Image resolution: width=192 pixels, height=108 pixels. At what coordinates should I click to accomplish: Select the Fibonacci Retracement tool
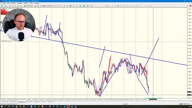[109, 6]
